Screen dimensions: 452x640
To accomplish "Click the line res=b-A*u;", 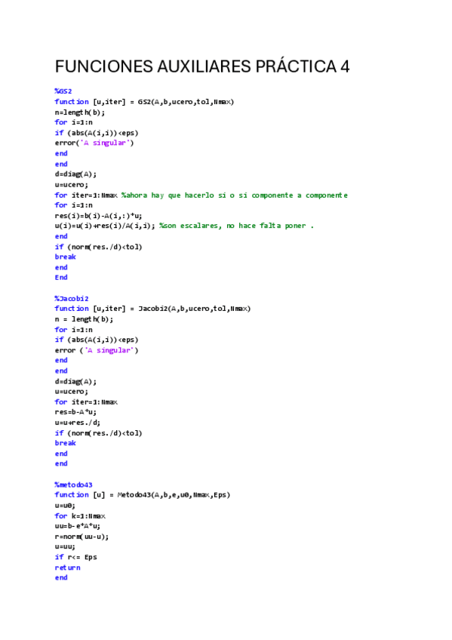I will coord(76,412).
